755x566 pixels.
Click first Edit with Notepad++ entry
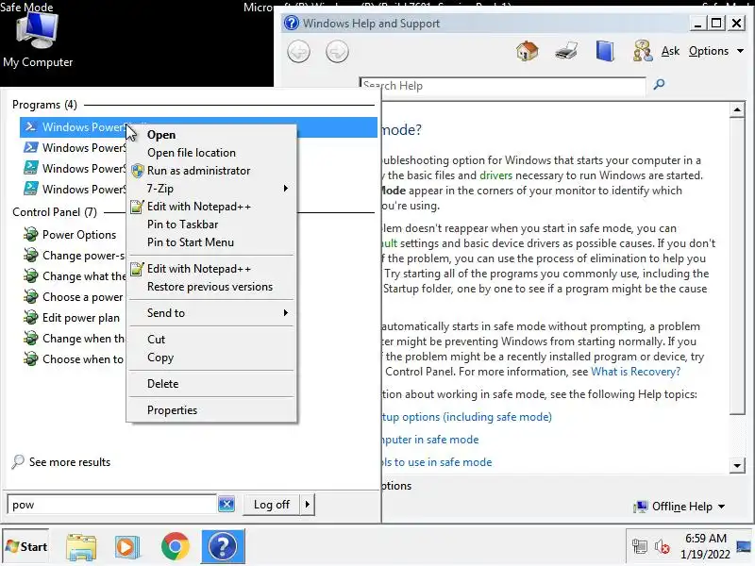point(211,207)
